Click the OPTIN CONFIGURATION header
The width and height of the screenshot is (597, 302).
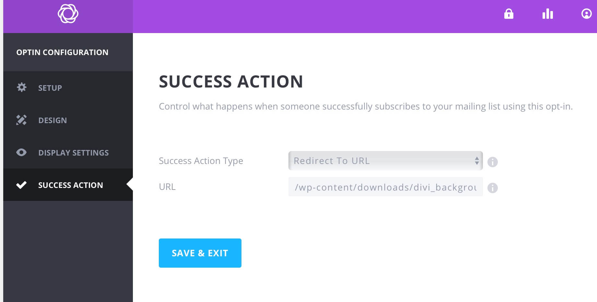(62, 52)
